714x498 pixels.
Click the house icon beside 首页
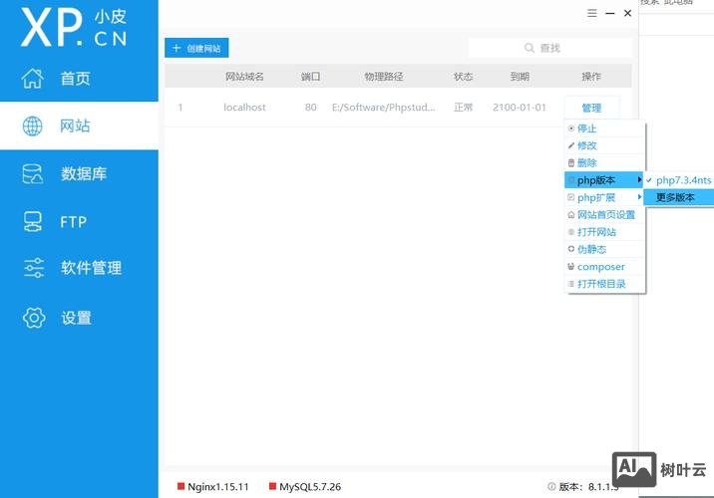[32, 79]
